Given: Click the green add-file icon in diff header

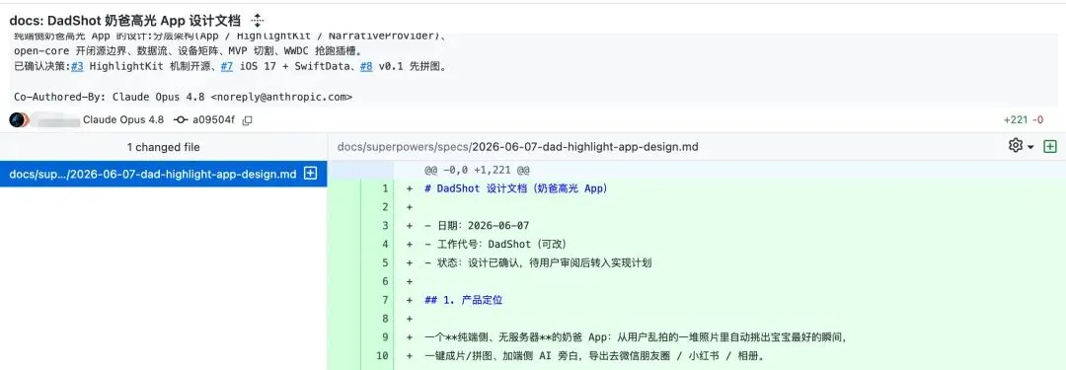Looking at the screenshot, I should pyautogui.click(x=1050, y=146).
